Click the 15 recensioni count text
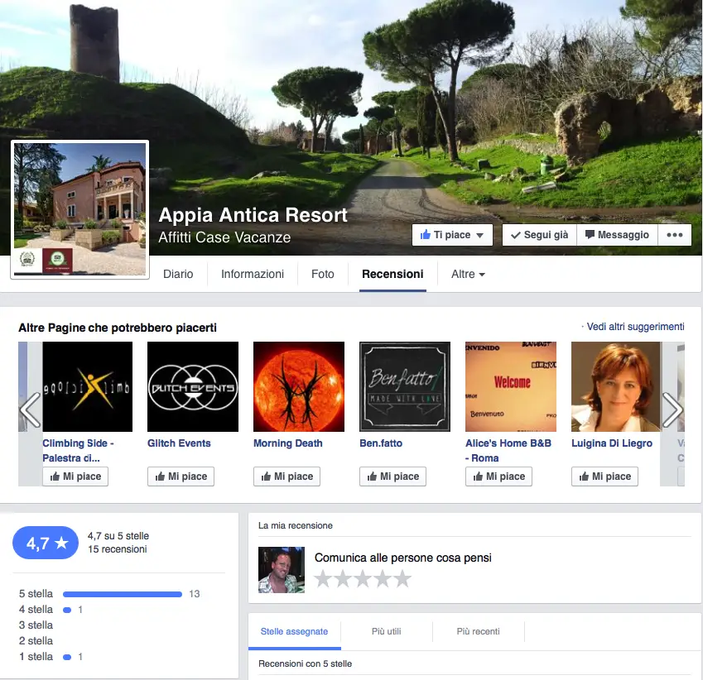 pyautogui.click(x=118, y=549)
